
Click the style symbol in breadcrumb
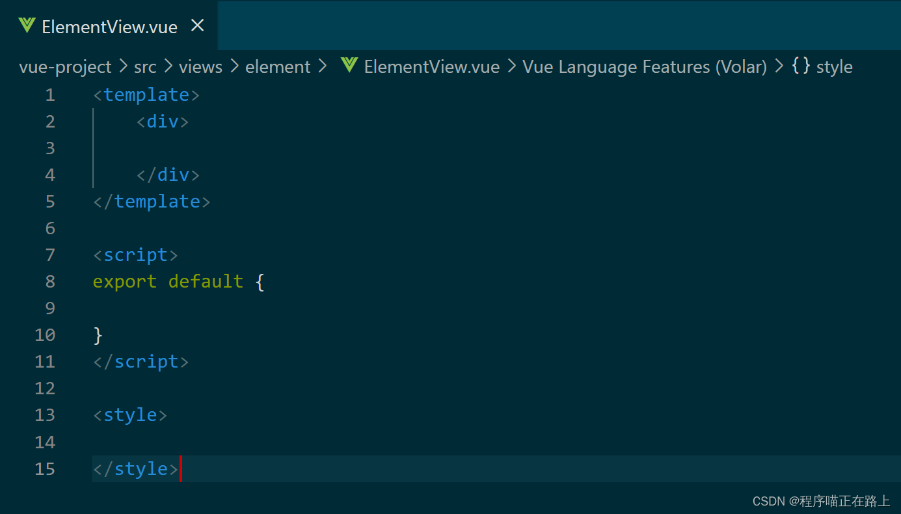[x=835, y=67]
